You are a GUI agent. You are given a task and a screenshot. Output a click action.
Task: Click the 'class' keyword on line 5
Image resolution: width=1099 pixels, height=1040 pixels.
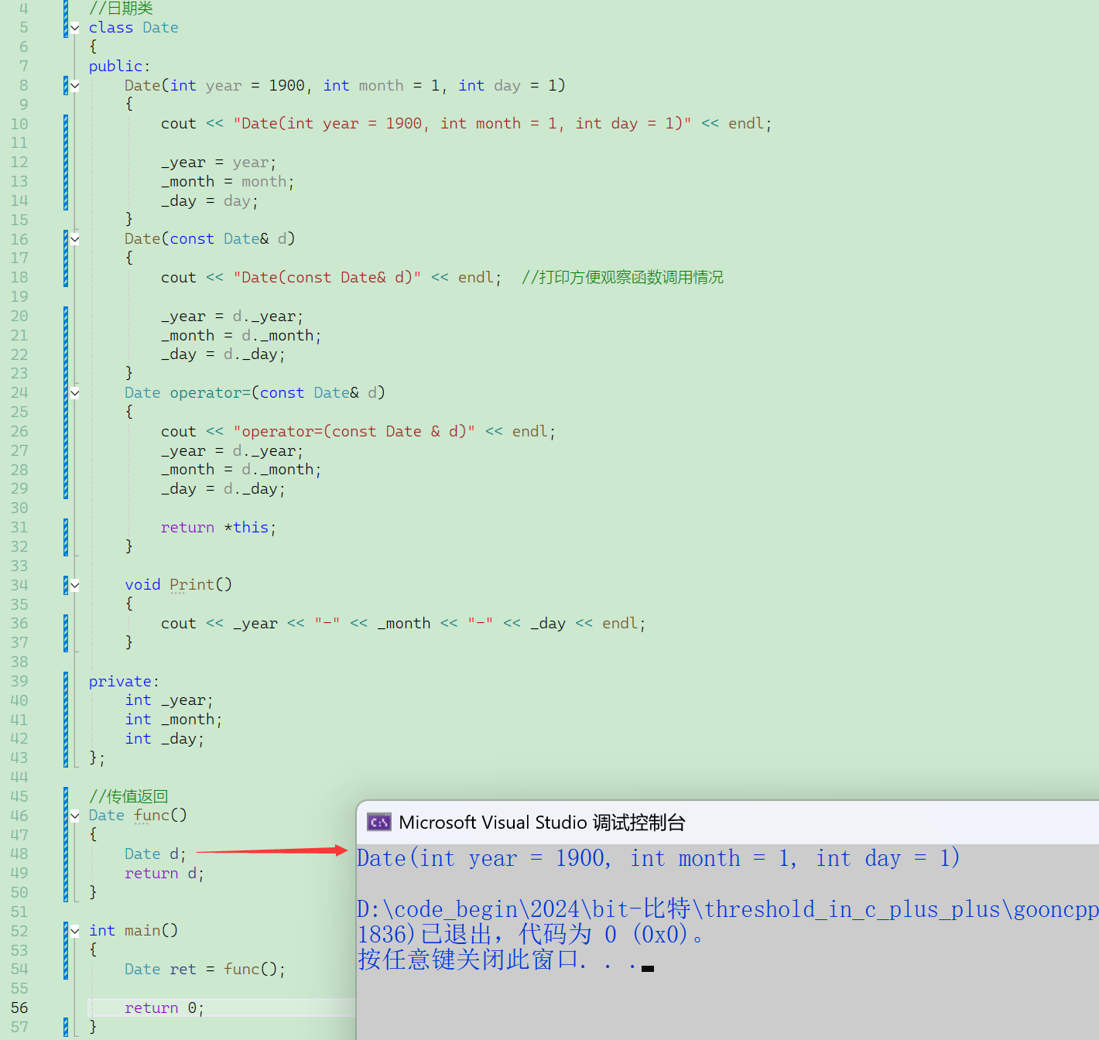[111, 28]
